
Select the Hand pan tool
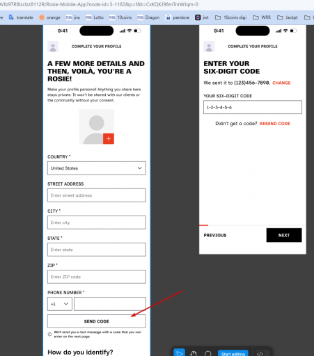[x=194, y=353]
